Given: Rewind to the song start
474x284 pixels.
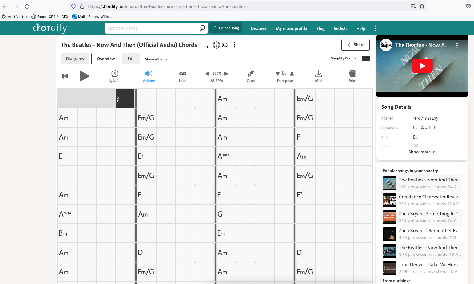Looking at the screenshot, I should pos(65,76).
